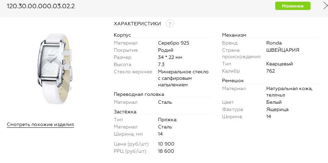
Task: Click the Ремешок section header
Action: pyautogui.click(x=233, y=80)
